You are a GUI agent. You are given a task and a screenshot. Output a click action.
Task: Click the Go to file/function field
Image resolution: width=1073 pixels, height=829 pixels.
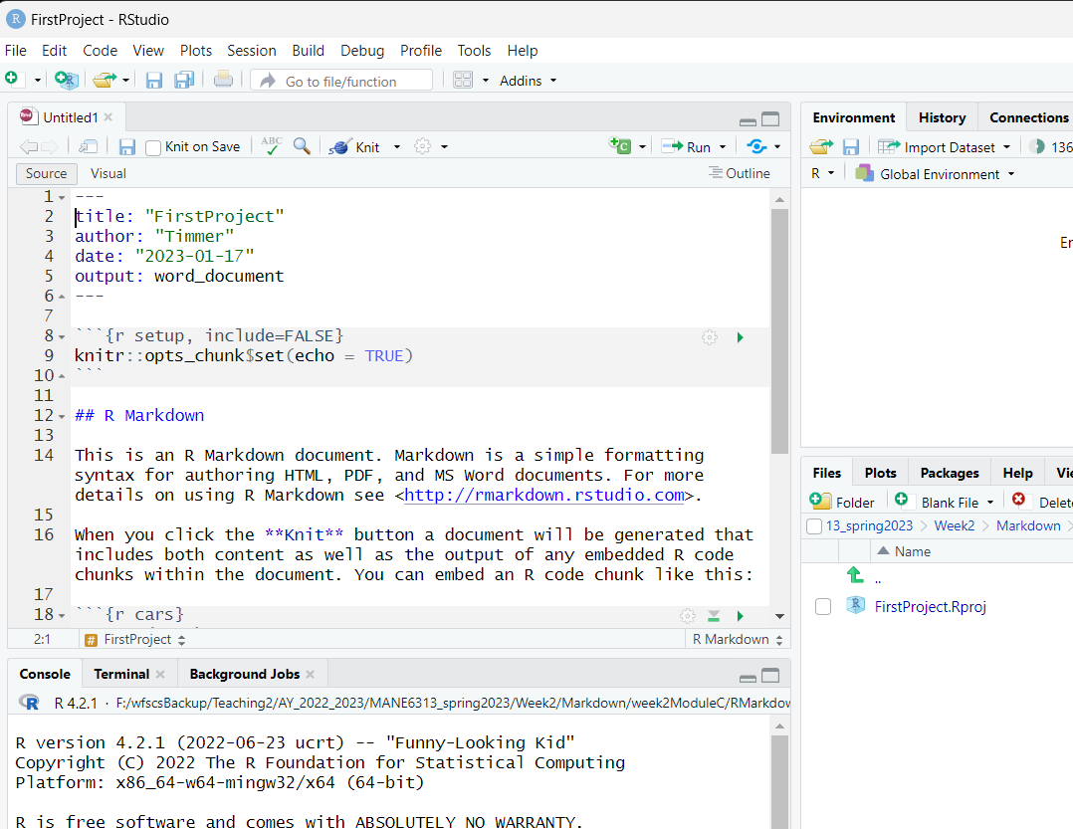(x=341, y=82)
